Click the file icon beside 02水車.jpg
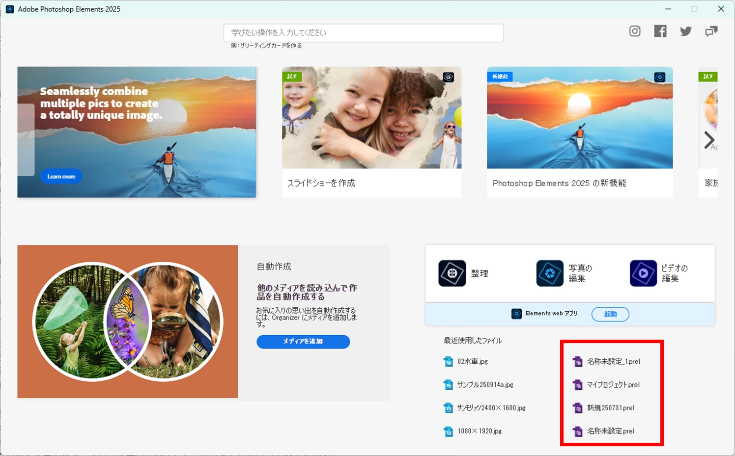 [x=448, y=362]
